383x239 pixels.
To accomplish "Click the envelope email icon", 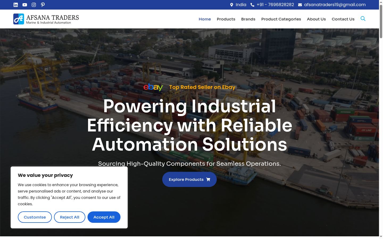I will (300, 5).
